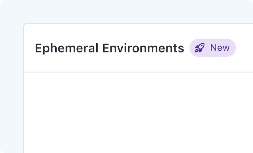Click the white header area above the title text
Image resolution: width=253 pixels, height=153 pixels.
pyautogui.click(x=109, y=33)
